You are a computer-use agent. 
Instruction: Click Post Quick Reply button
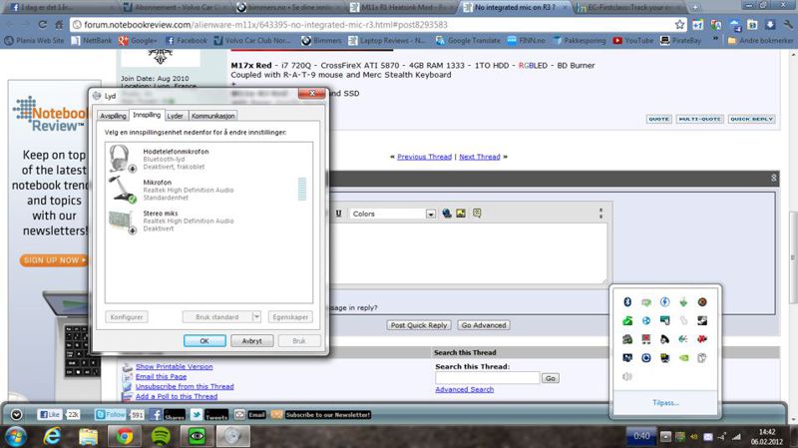419,325
